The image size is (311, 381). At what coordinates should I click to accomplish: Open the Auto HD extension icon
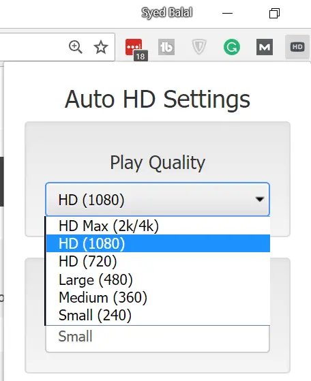[297, 47]
